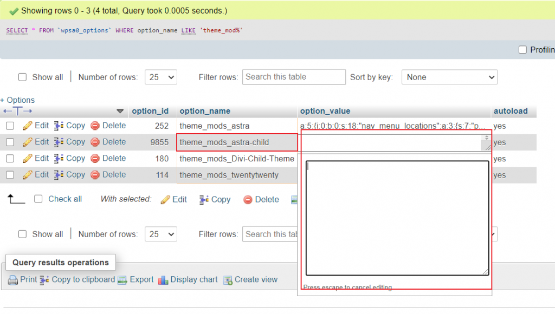Click Delete icon for theme_mods_astra-child row
The image size is (555, 314).
tap(95, 142)
